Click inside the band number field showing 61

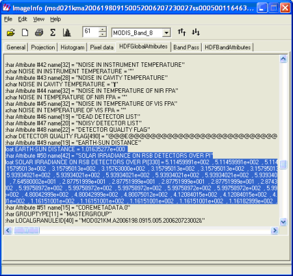[x=91, y=32]
